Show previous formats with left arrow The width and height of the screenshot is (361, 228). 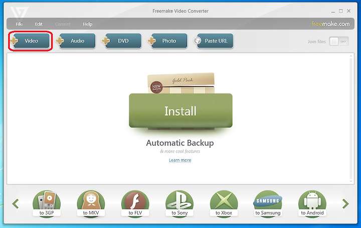(16, 203)
